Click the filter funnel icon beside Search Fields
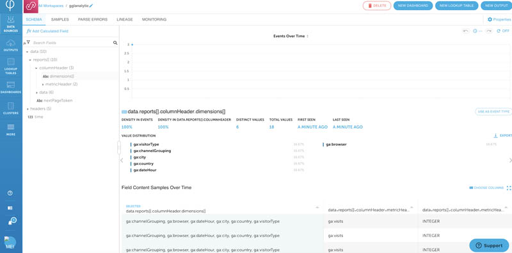This screenshot has width=512, height=253. 28,42
